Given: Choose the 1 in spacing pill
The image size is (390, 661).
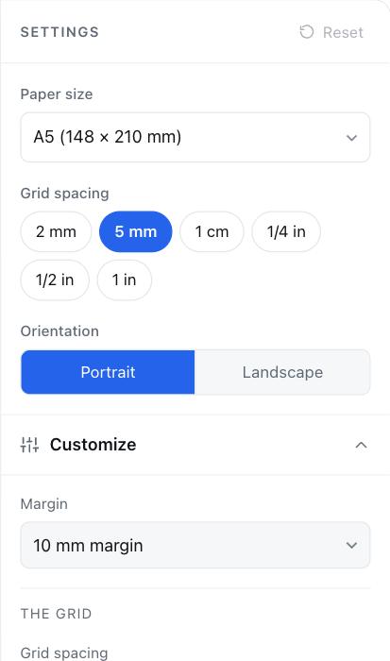Looking at the screenshot, I should point(124,280).
